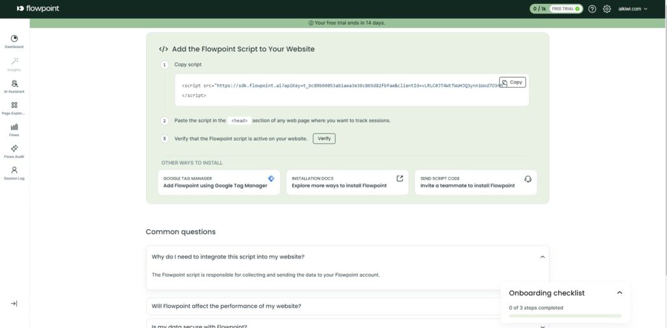Viewport: 667px width, 328px height.
Task: Collapse the Onboarding checklist chevron
Action: [620, 293]
